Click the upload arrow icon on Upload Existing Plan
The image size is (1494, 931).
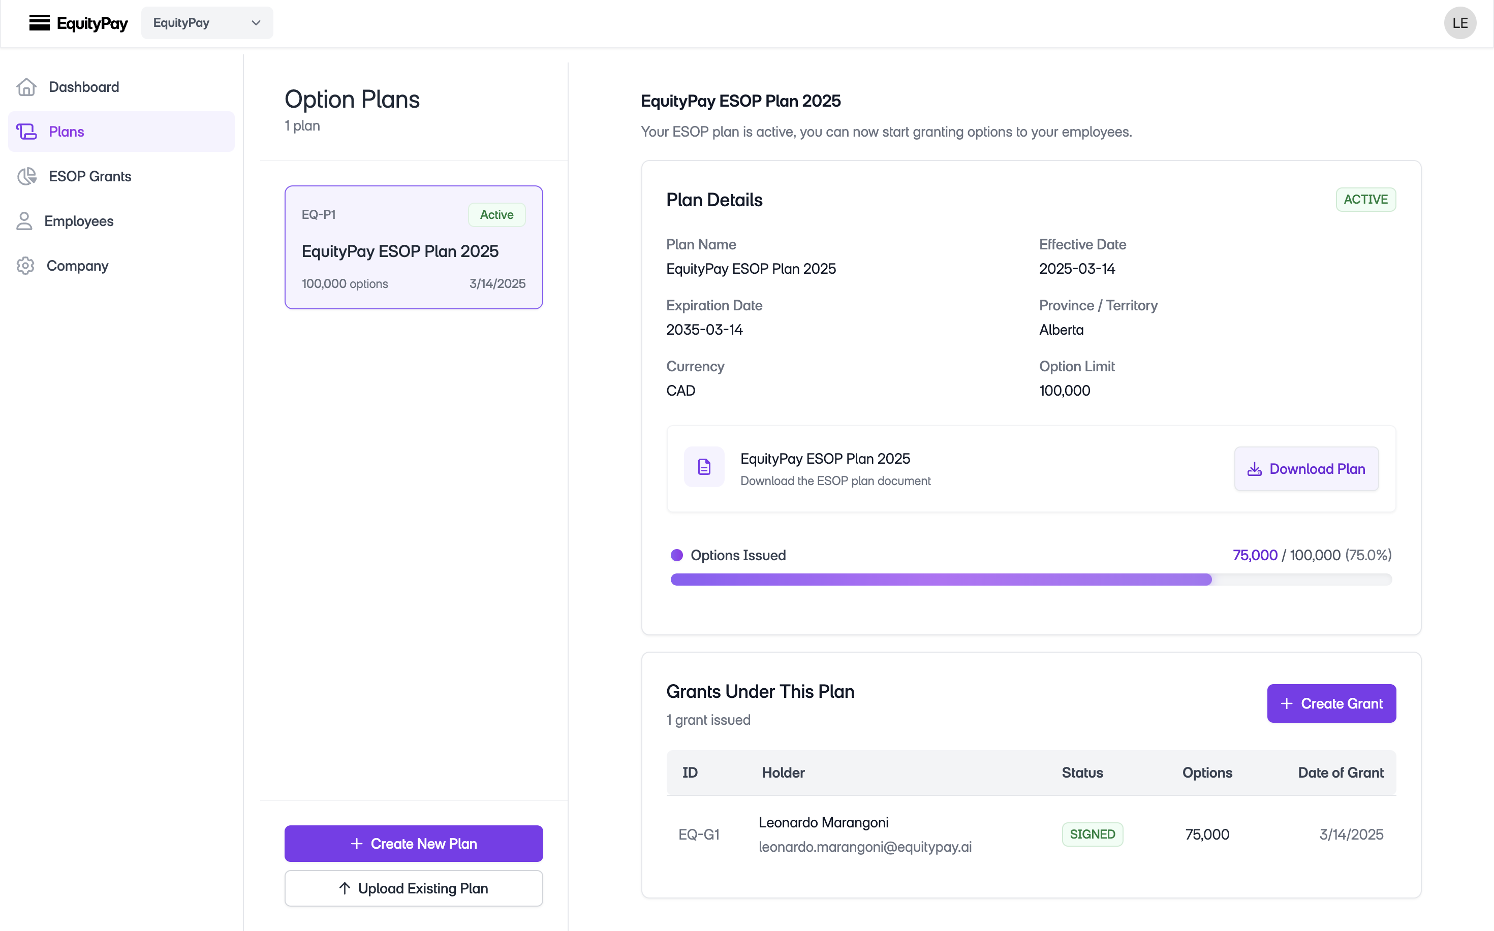pos(346,887)
